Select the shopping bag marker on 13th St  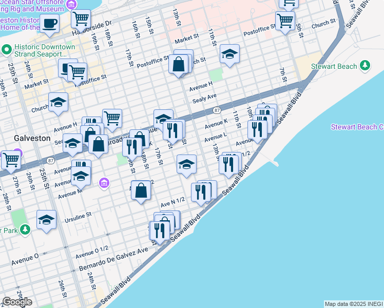click(179, 65)
